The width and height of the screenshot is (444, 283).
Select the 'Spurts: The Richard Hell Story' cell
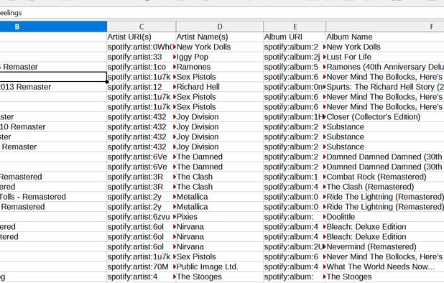(x=385, y=87)
